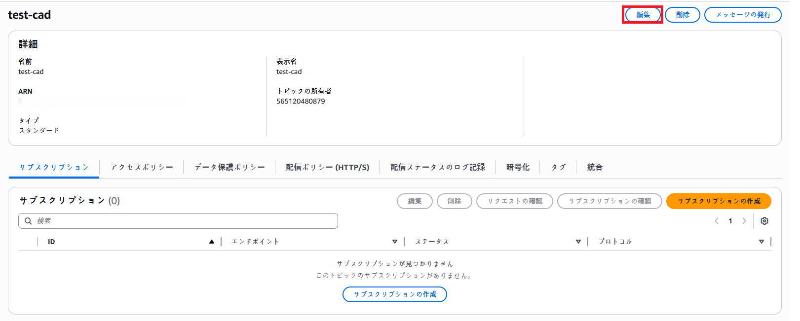800x321 pixels.
Task: Open the タグ tab
Action: point(558,167)
